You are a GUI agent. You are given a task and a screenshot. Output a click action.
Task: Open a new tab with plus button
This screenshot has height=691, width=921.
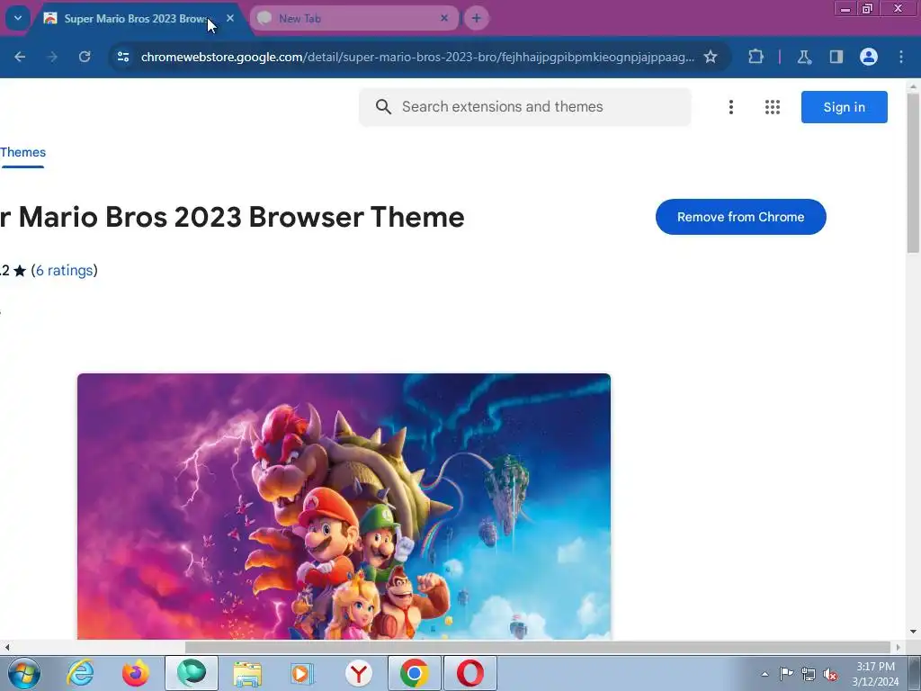click(x=477, y=18)
